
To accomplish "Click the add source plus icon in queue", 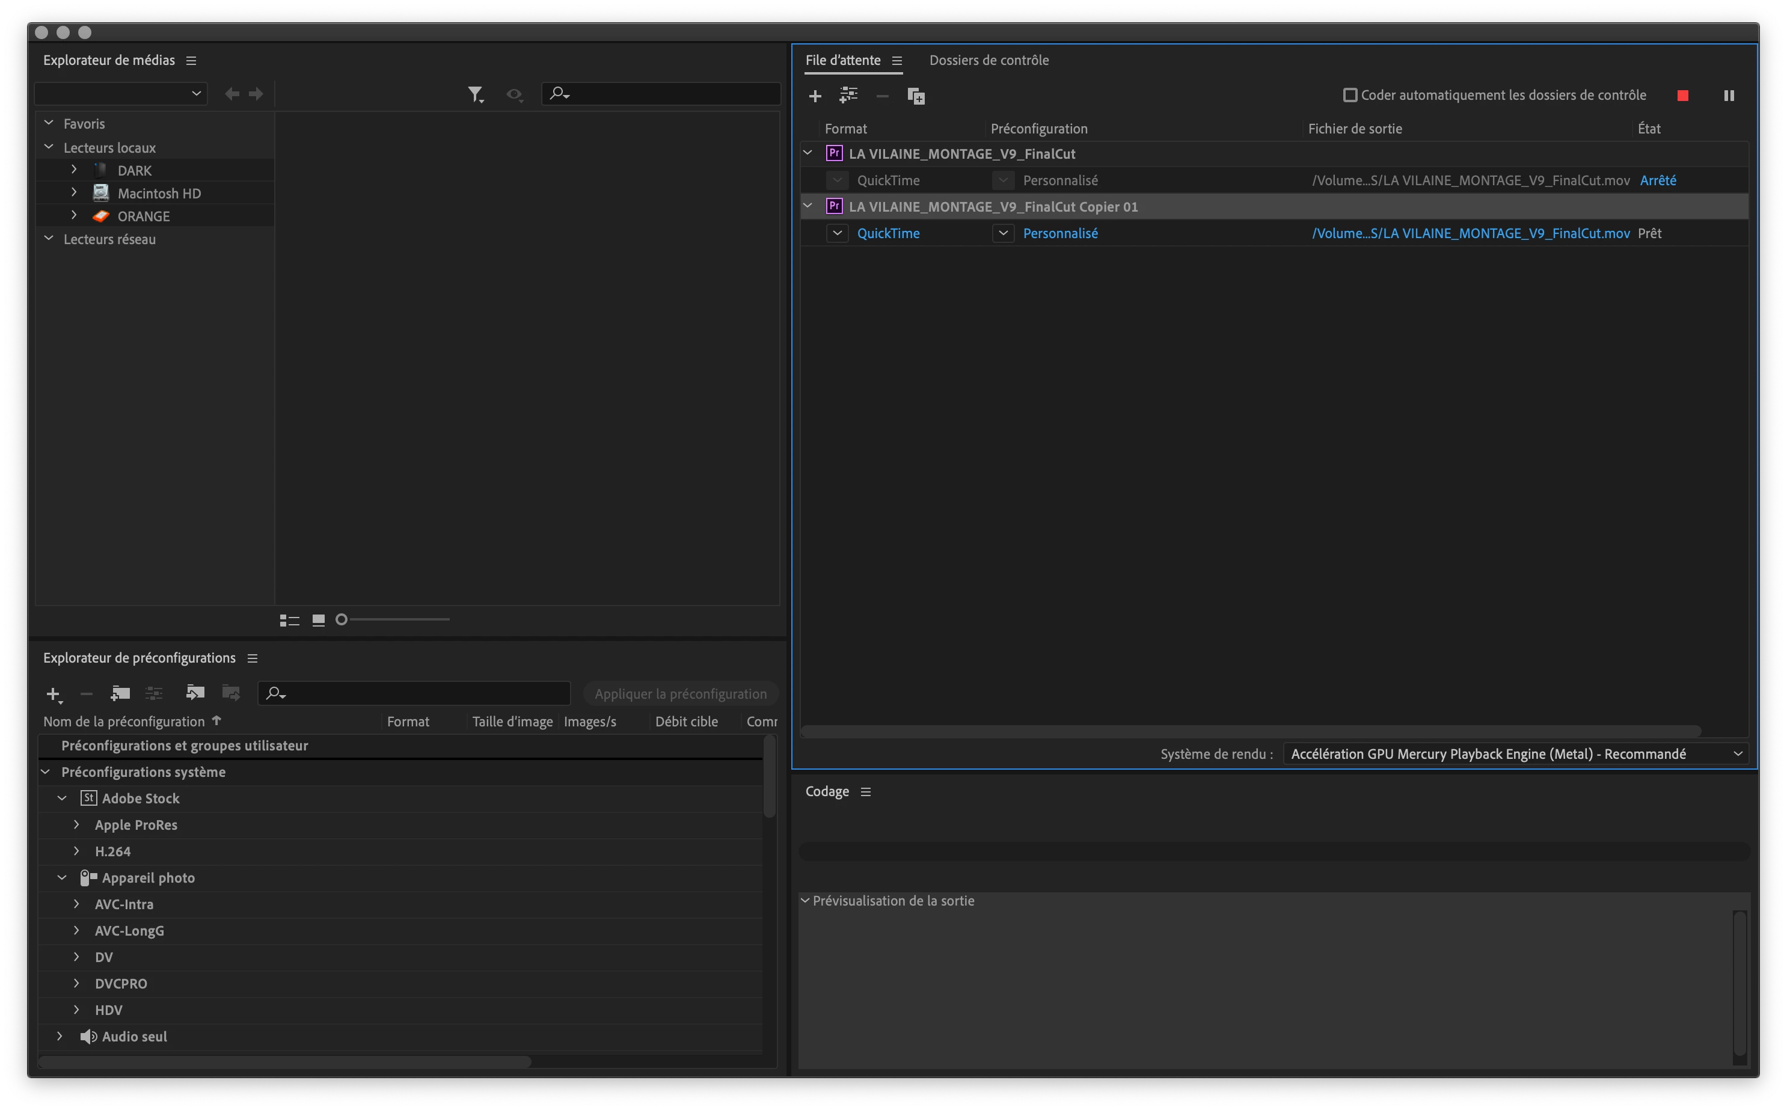I will click(815, 96).
